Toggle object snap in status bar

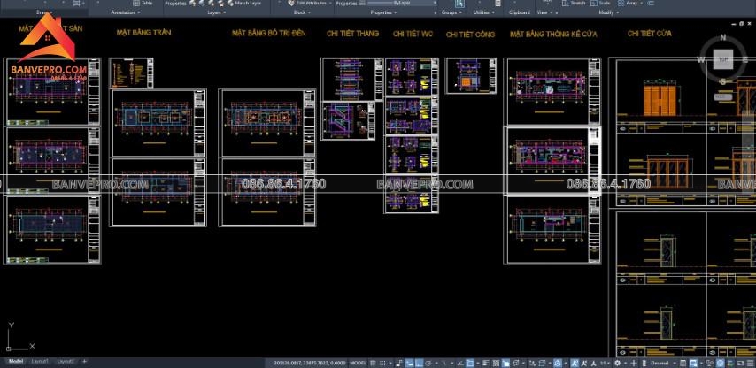pos(470,363)
